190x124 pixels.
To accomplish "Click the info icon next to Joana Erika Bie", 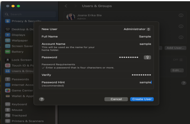I will point(181,15).
